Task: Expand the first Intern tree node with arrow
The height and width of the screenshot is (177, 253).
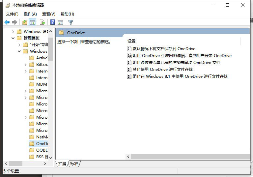Action: (x=25, y=71)
